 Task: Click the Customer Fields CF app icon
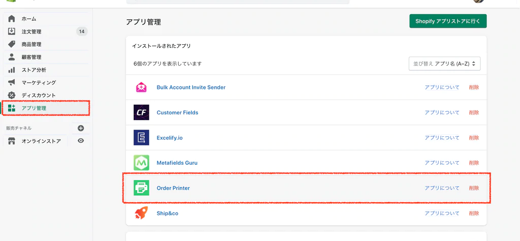[141, 112]
